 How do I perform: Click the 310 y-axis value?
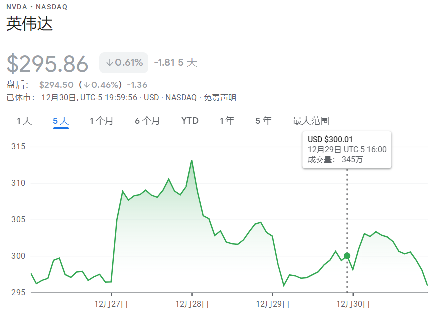click(18, 183)
